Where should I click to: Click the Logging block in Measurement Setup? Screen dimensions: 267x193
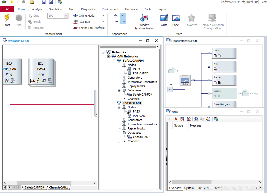click(224, 93)
